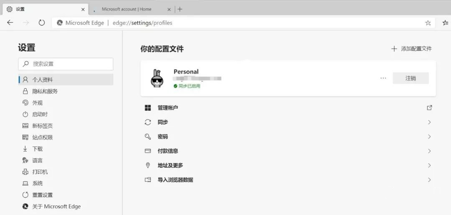Viewport: 451px width, 215px height.
Task: Click the lock icon beside 隐私和服务
Action: (x=25, y=91)
